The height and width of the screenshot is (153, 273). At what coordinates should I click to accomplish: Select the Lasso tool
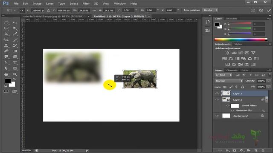(x=6, y=28)
